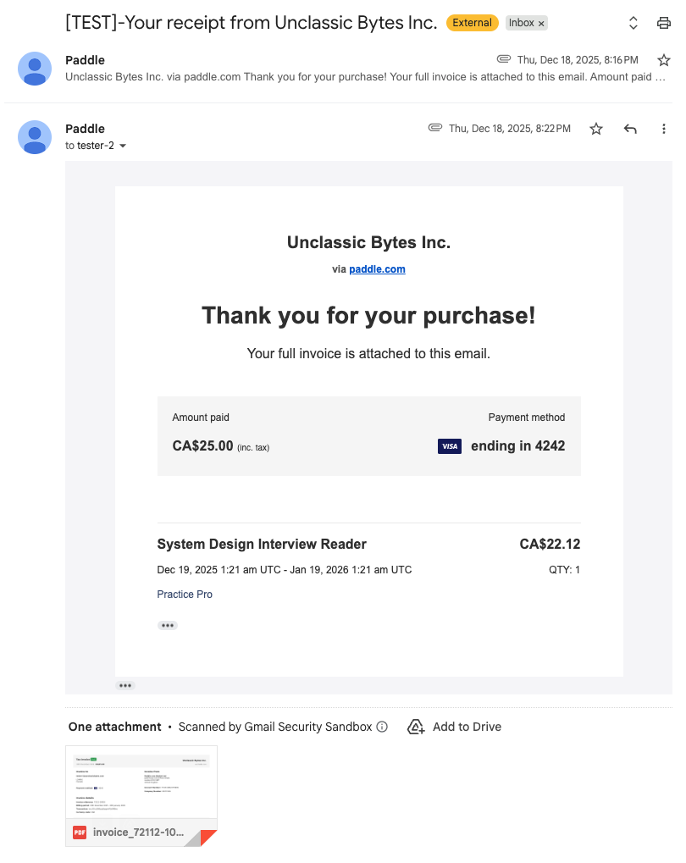The image size is (686, 863).
Task: Click Gmail Security Sandbox info icon
Action: tap(382, 727)
